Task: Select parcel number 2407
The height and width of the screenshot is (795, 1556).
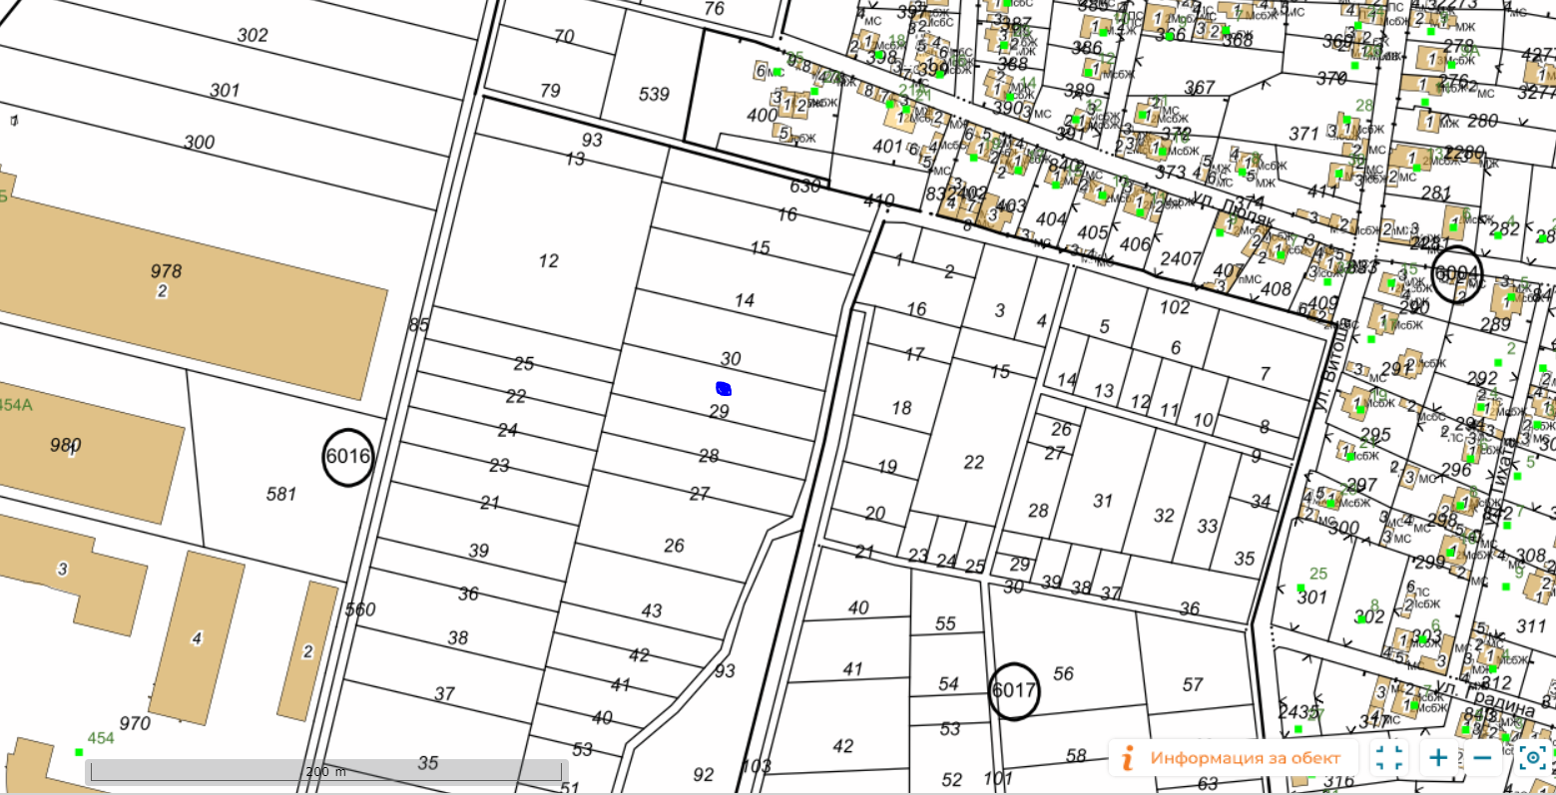Action: (x=1181, y=258)
